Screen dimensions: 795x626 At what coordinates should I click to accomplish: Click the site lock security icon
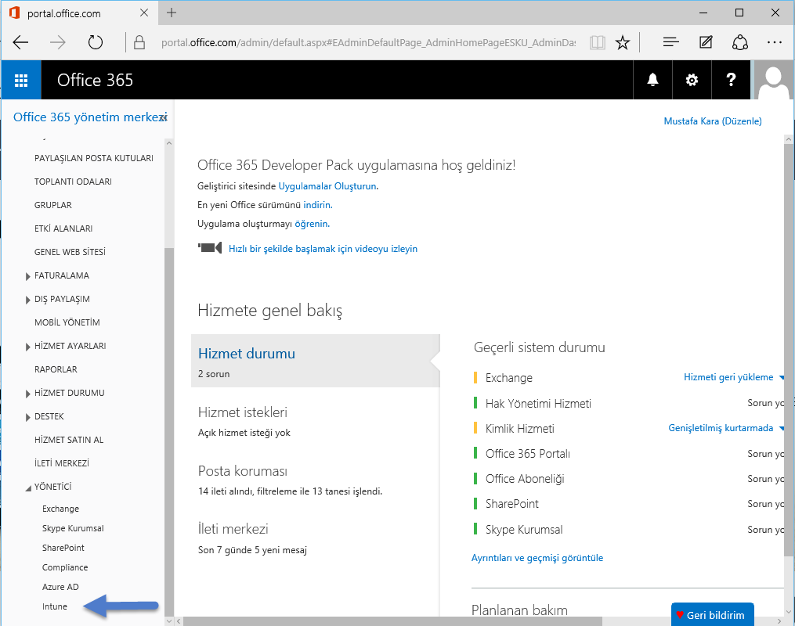139,42
